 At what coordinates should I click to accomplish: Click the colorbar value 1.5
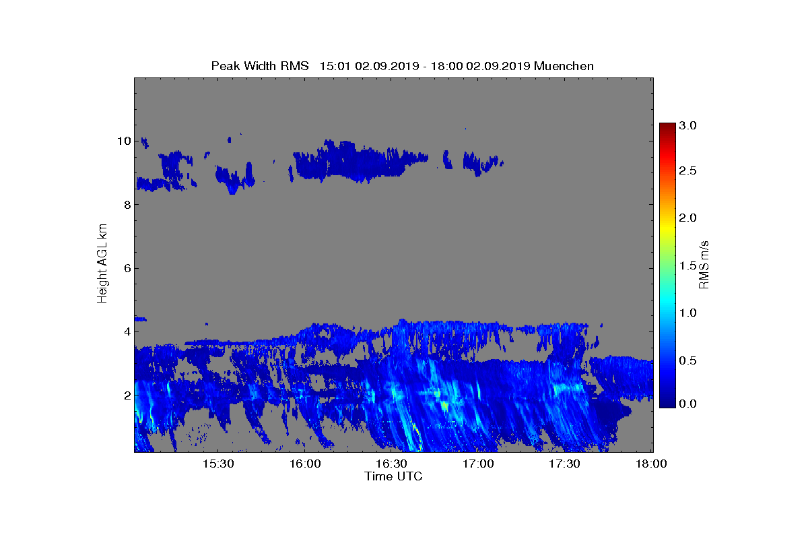point(688,265)
